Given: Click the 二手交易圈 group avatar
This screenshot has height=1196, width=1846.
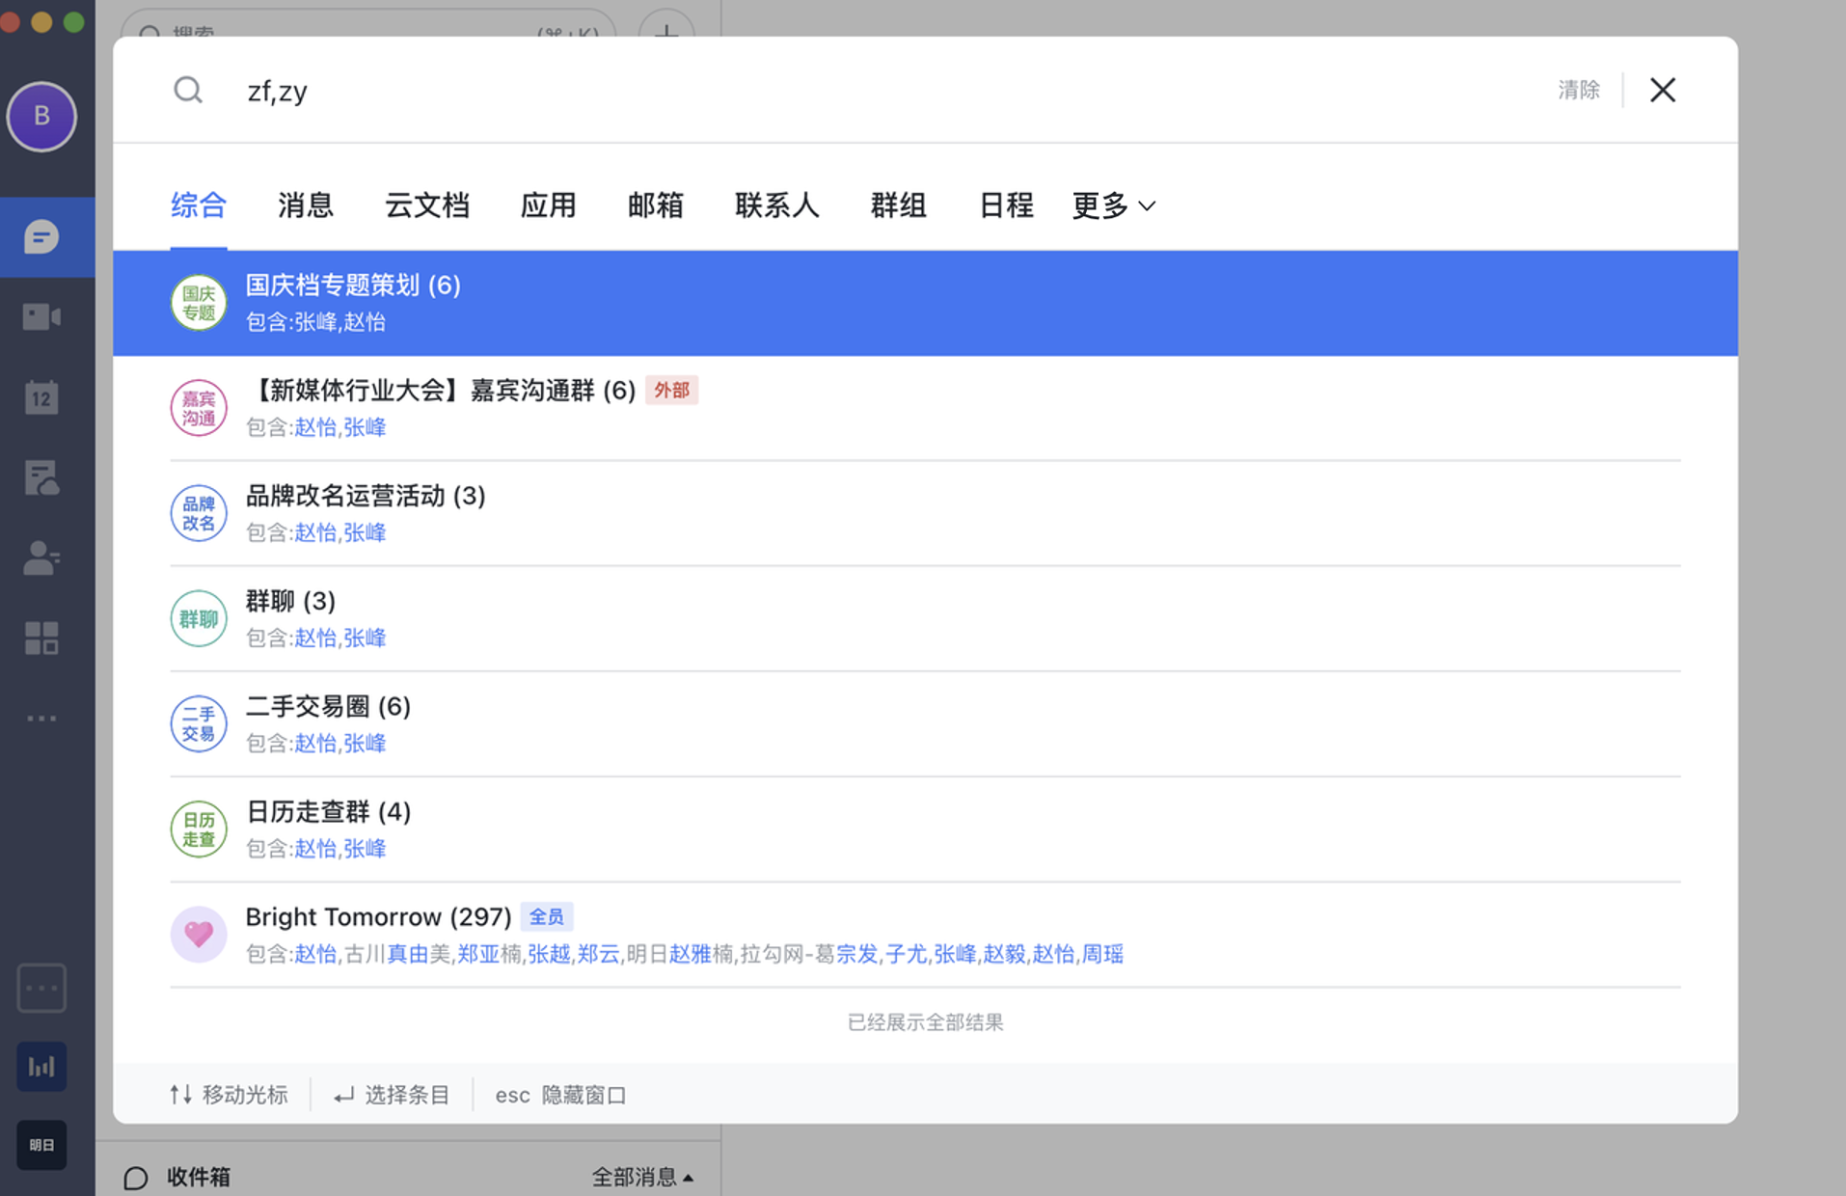Looking at the screenshot, I should pos(199,723).
